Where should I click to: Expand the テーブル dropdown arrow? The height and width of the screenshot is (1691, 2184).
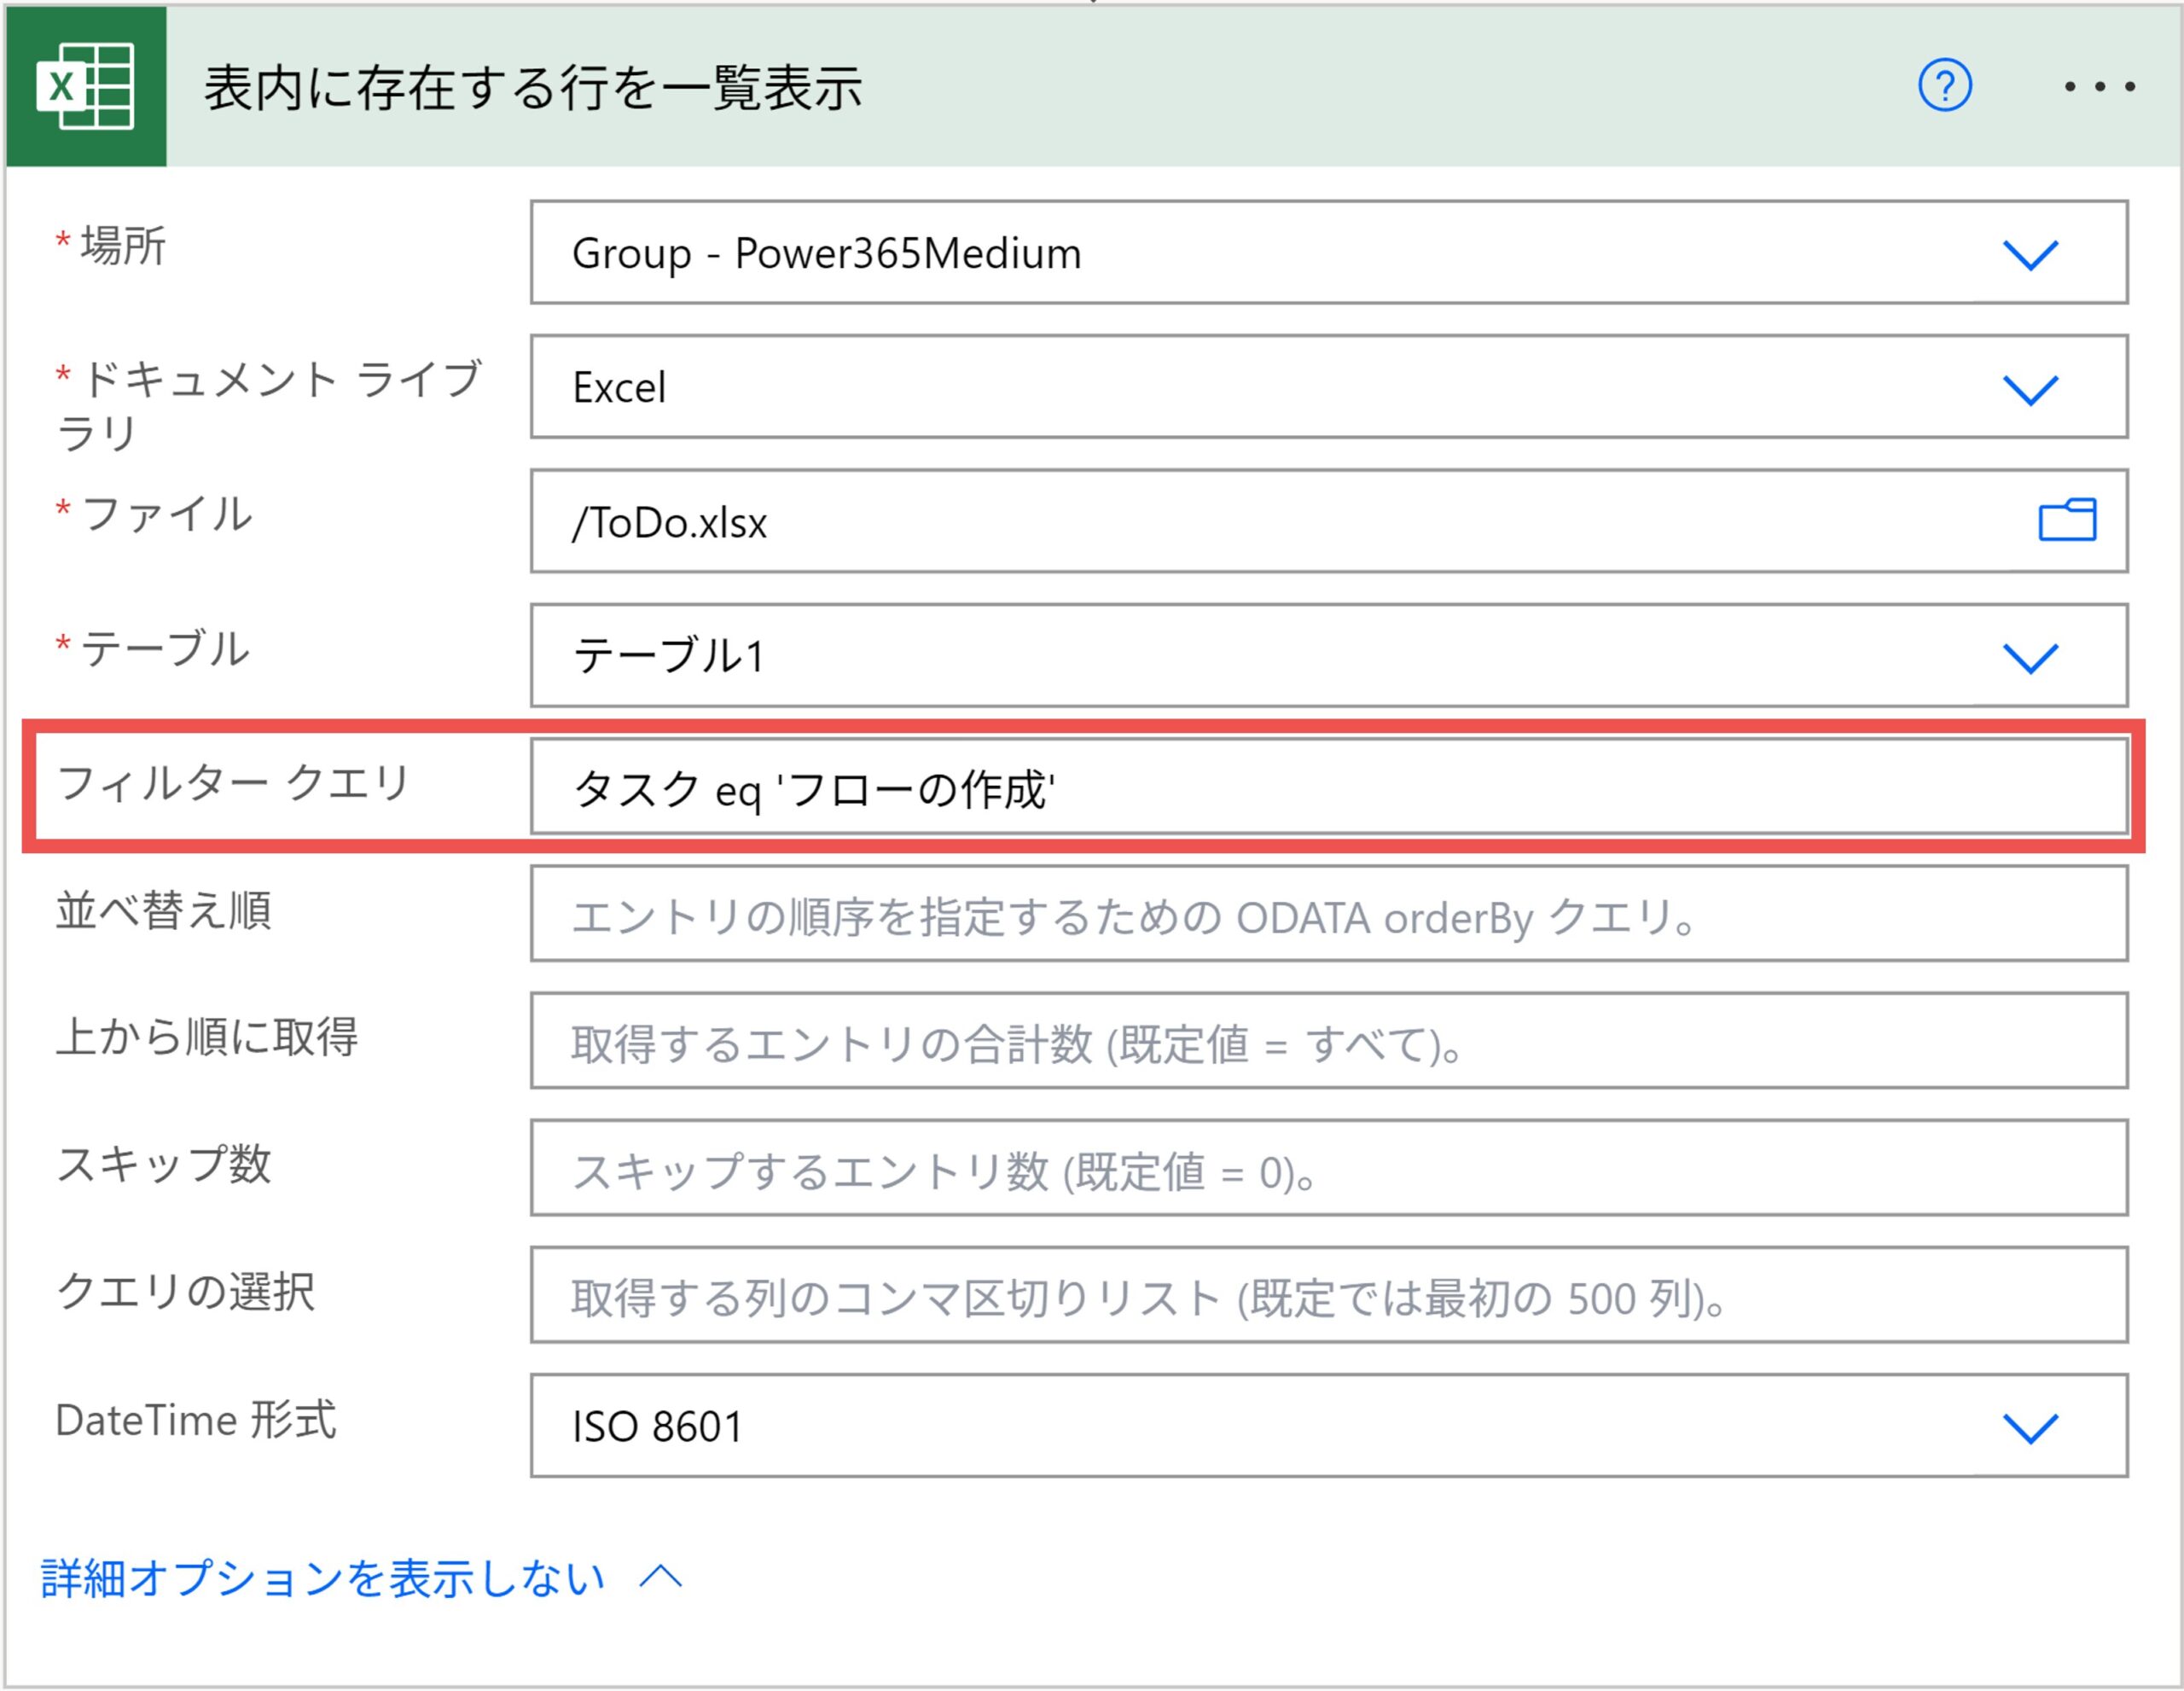coord(2030,657)
